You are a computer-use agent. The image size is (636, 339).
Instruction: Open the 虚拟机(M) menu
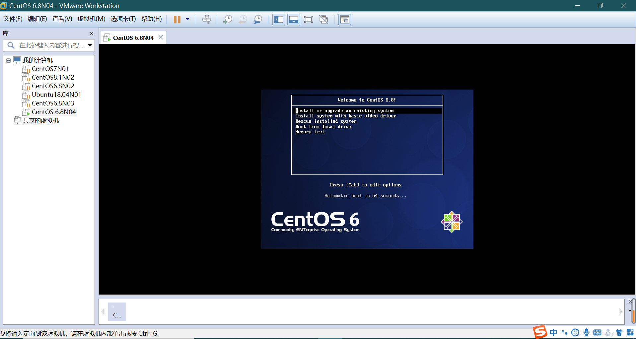tap(91, 19)
